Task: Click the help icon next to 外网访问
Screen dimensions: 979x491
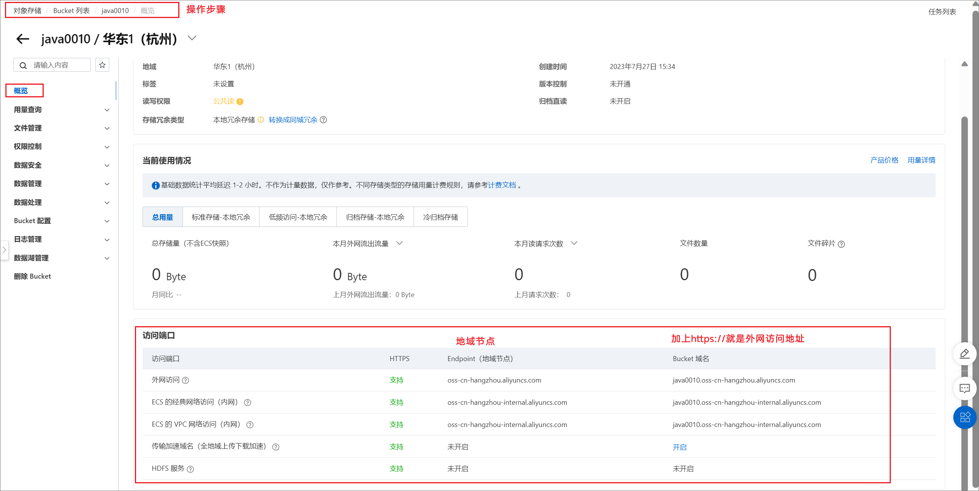Action: pos(186,380)
